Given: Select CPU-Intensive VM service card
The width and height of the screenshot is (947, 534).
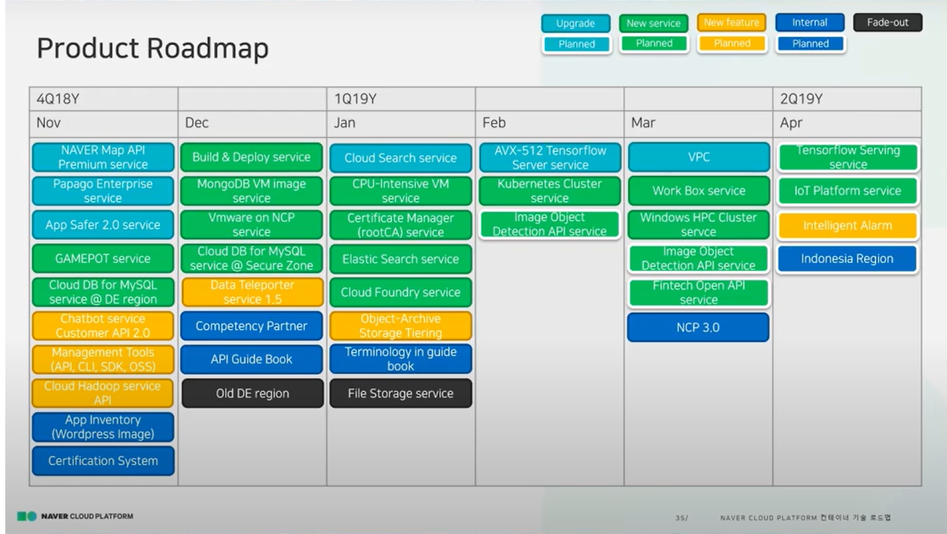Looking at the screenshot, I should pyautogui.click(x=401, y=191).
